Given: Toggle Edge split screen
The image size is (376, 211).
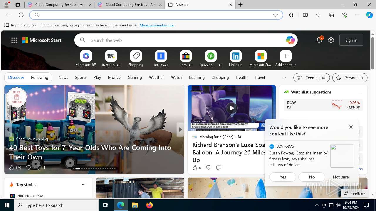Looking at the screenshot, I should (x=305, y=15).
